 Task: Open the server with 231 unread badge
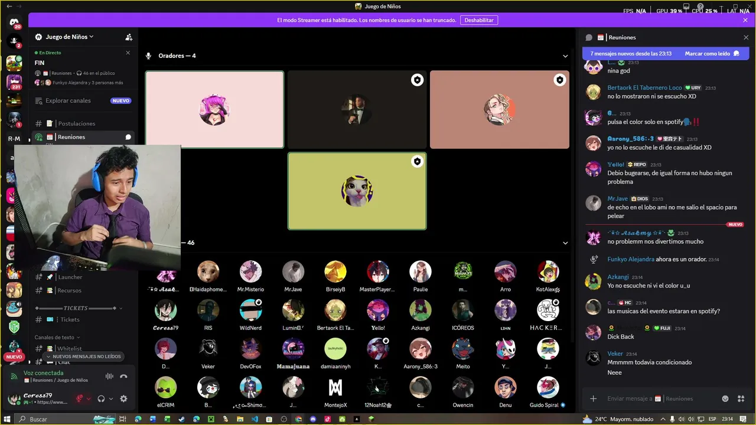pyautogui.click(x=14, y=81)
